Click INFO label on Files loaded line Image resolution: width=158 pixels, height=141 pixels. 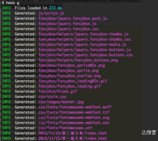[x=6, y=8]
